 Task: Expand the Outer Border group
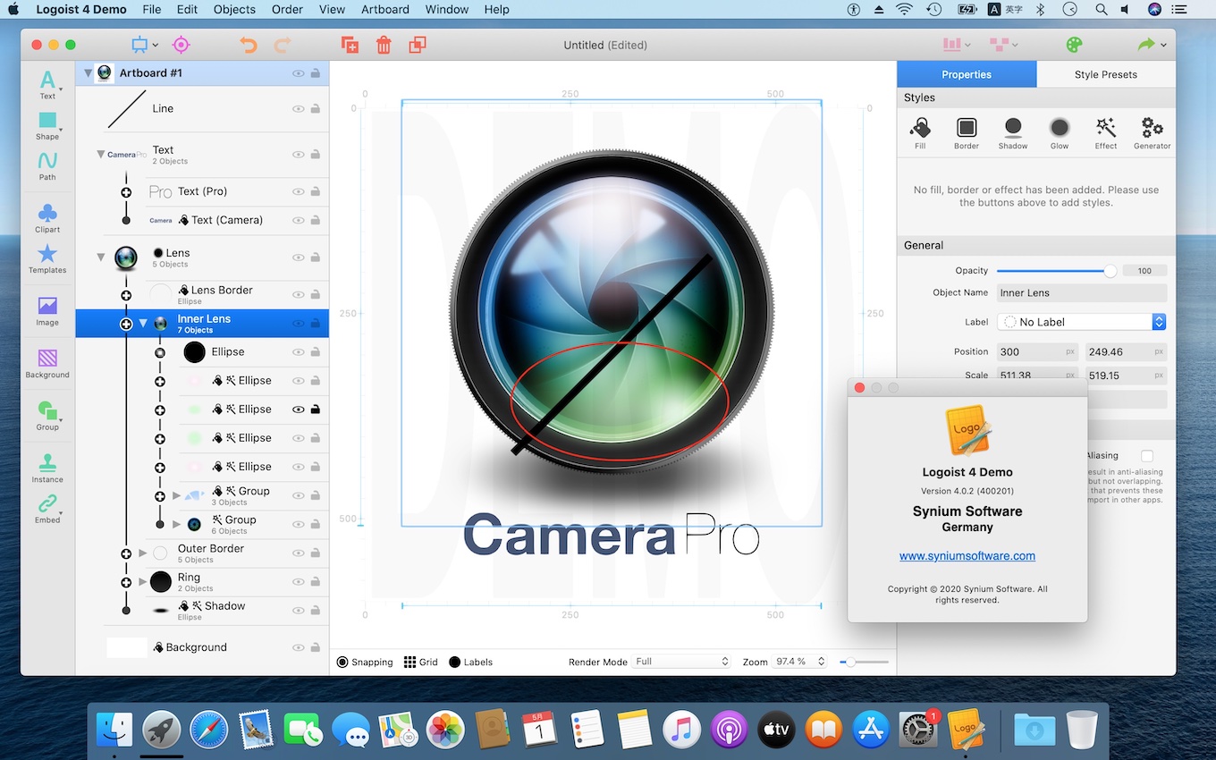click(143, 553)
